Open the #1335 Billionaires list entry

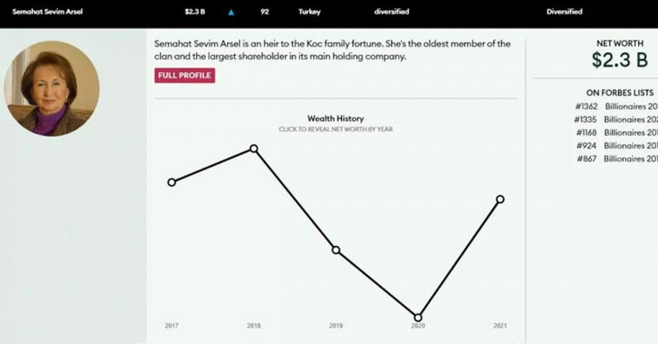(615, 120)
